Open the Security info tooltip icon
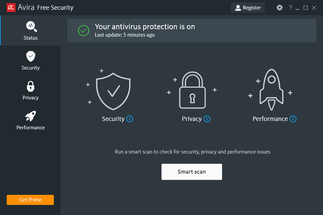The image size is (323, 215). point(130,119)
